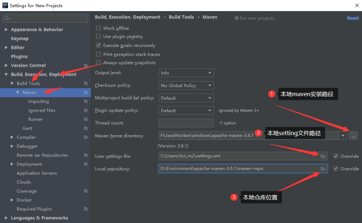Select Plugins settings page
This screenshot has width=362, height=223.
pyautogui.click(x=19, y=57)
